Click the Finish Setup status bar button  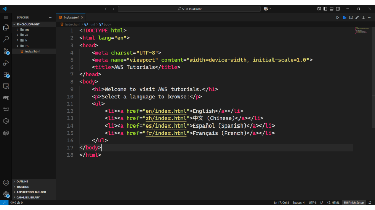coord(354,202)
